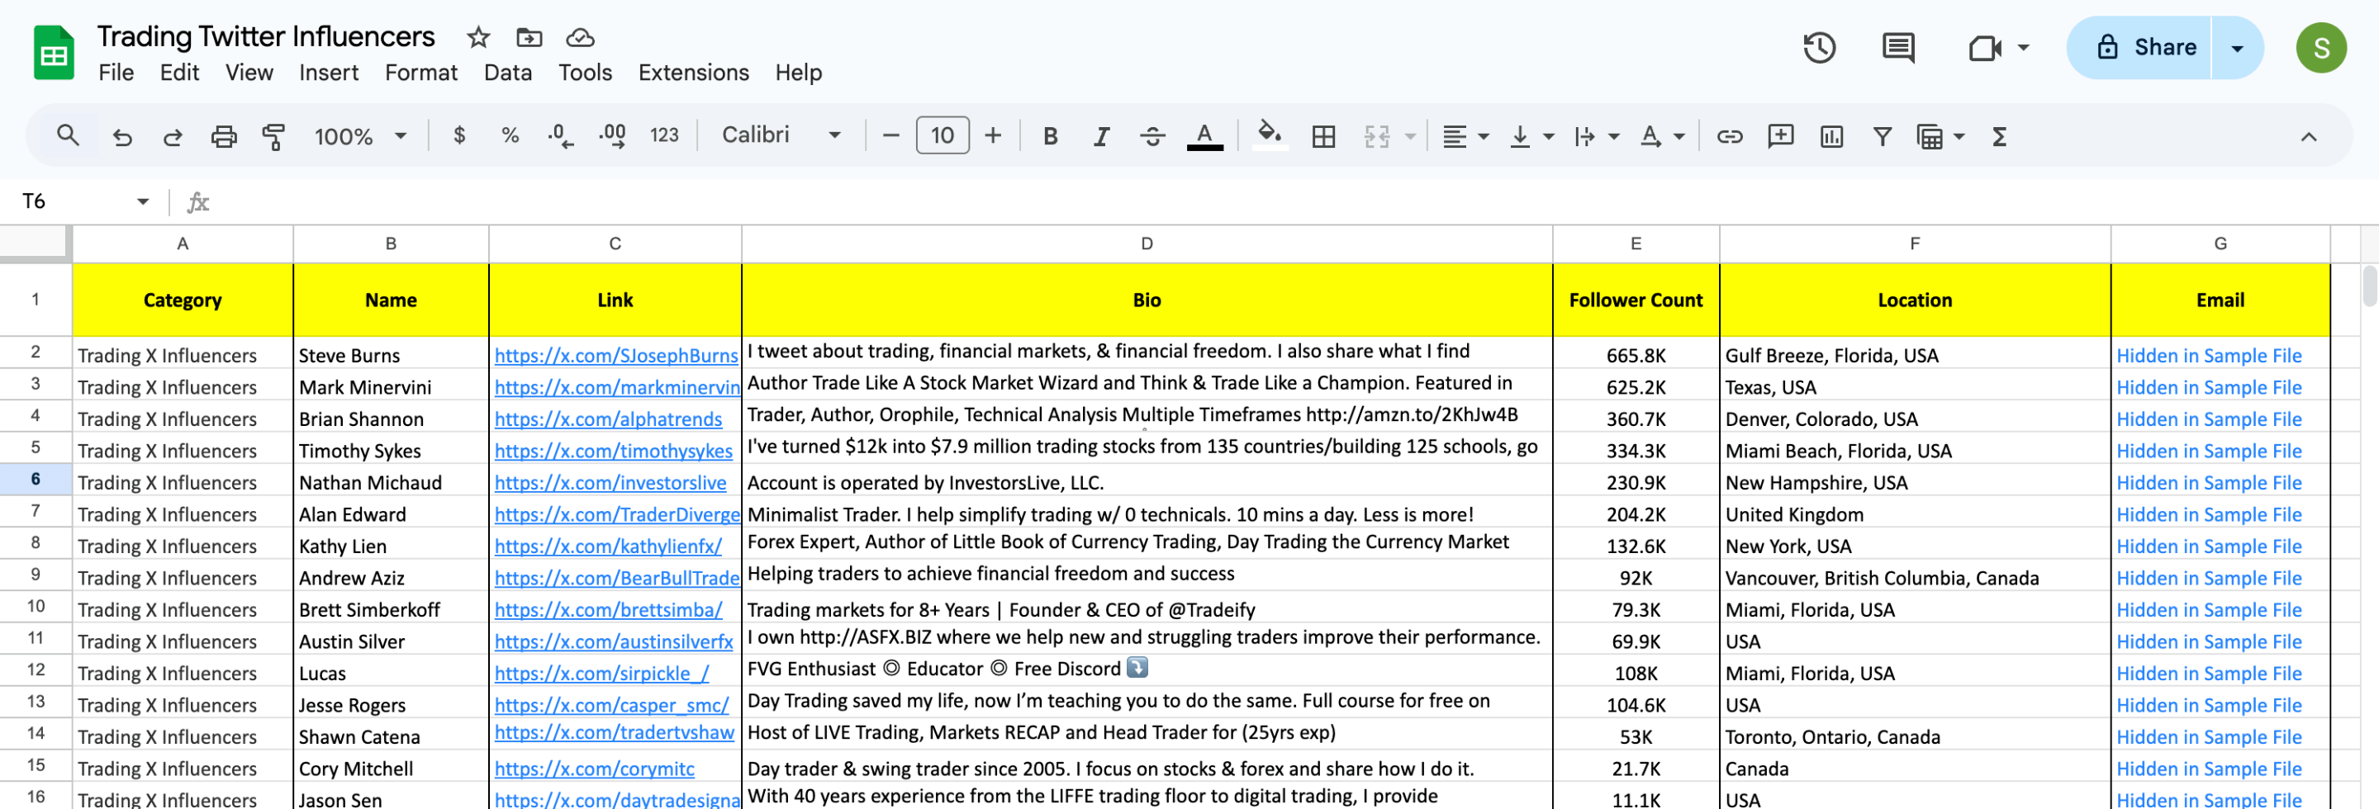Redo the last action

pyautogui.click(x=173, y=136)
